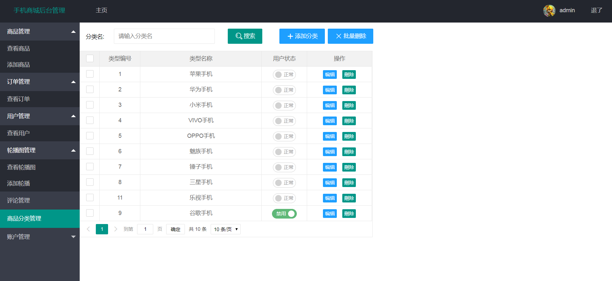Viewport: 612px width, 281px height.
Task: Toggle the 禁用 switch for 谷歌手机
Action: tap(284, 214)
